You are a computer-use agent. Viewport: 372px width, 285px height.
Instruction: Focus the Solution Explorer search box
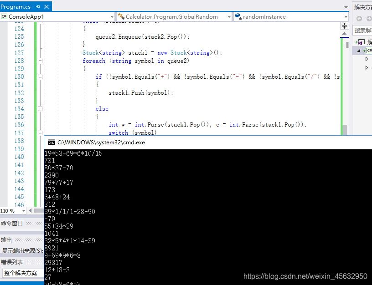click(362, 30)
